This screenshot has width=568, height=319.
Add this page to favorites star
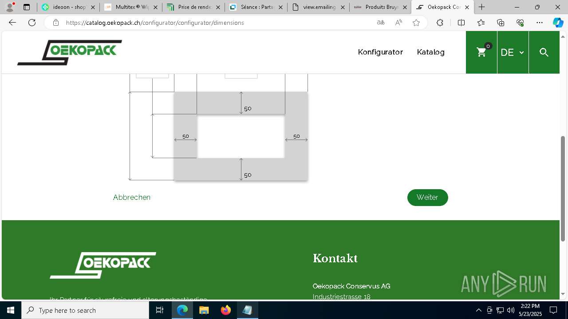tap(416, 23)
